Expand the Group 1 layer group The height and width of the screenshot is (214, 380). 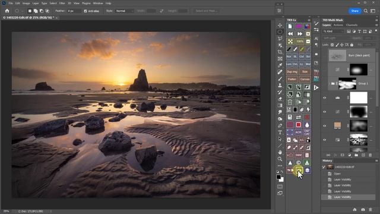(330, 83)
